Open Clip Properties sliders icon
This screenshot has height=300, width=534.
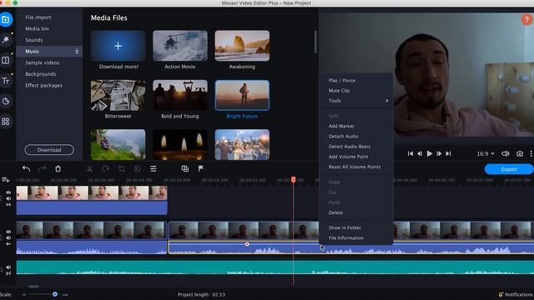(x=154, y=168)
